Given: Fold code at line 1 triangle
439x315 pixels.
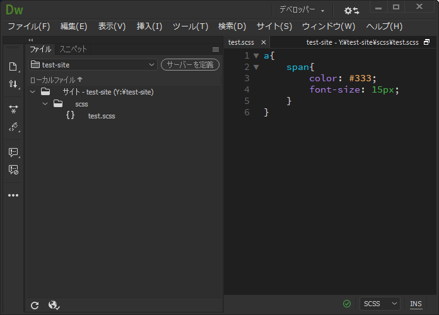Looking at the screenshot, I should point(256,56).
